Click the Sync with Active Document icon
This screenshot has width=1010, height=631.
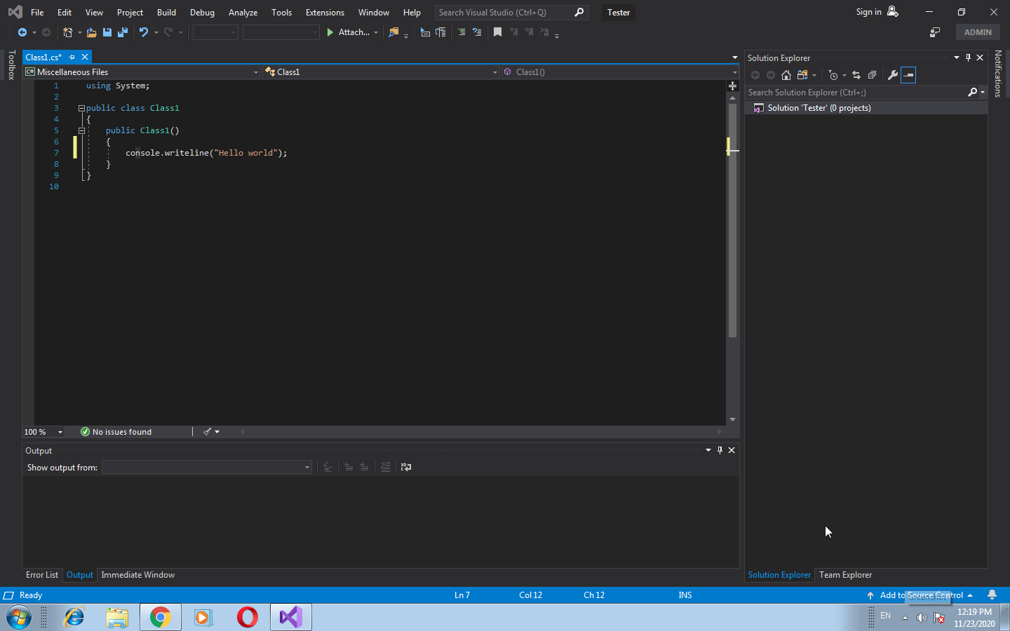tap(856, 75)
